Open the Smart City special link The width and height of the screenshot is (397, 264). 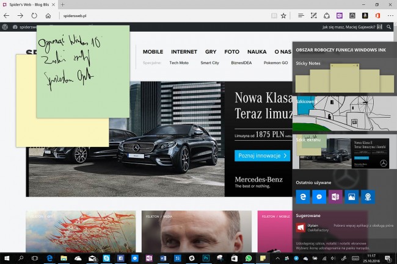click(x=209, y=63)
